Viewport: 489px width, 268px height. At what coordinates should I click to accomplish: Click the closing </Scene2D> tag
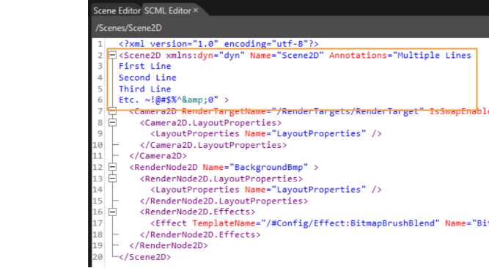tap(145, 257)
